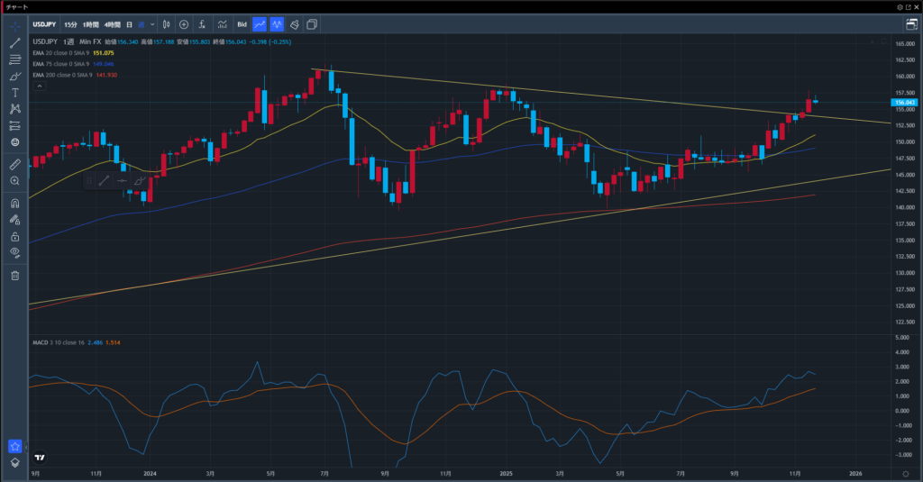Click the Bid price button

click(242, 24)
